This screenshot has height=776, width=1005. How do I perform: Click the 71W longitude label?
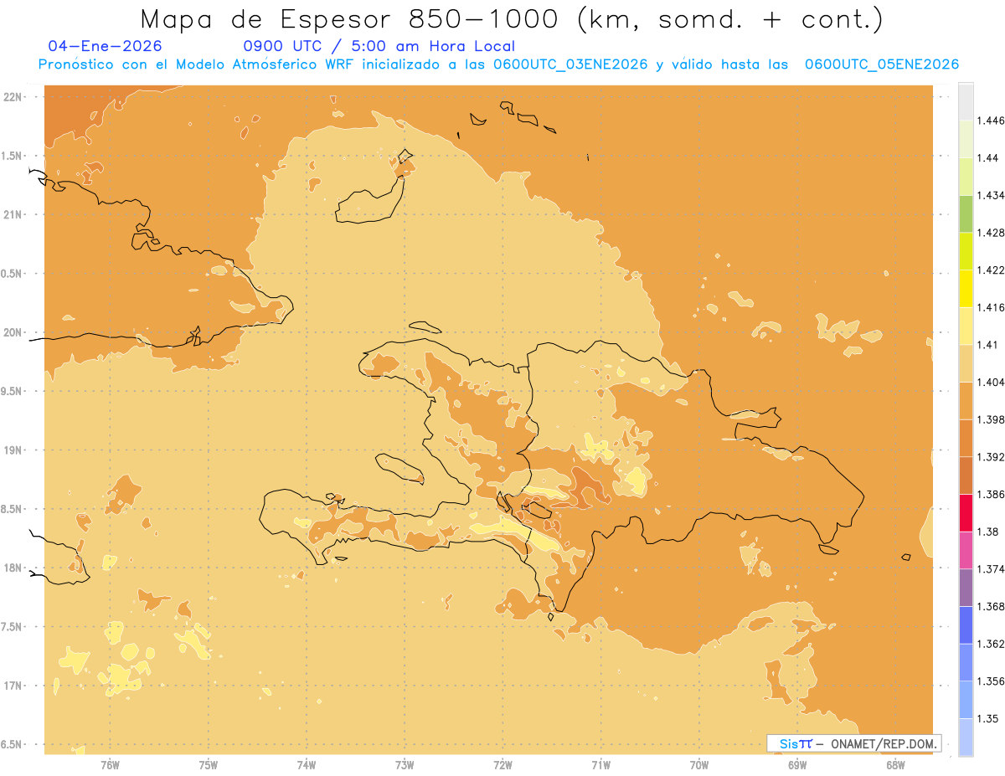(x=600, y=764)
